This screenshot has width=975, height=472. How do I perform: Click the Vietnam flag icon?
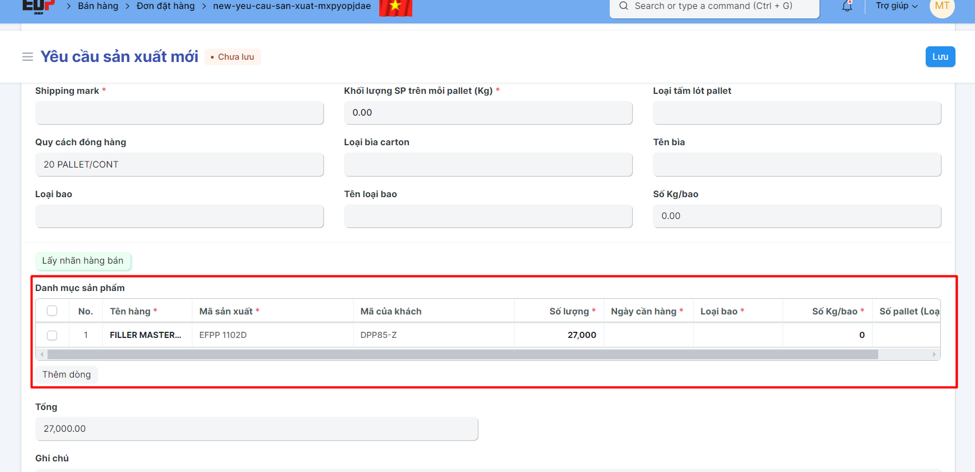(x=395, y=7)
